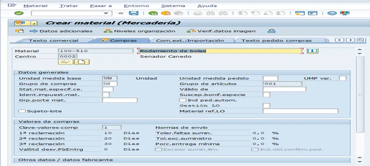Click the blue Help question mark icon

pyautogui.click(x=332, y=13)
